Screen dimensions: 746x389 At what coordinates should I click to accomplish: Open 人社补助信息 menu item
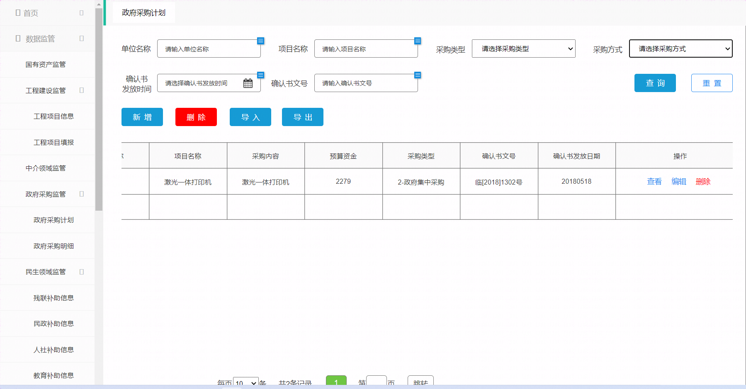pos(53,350)
